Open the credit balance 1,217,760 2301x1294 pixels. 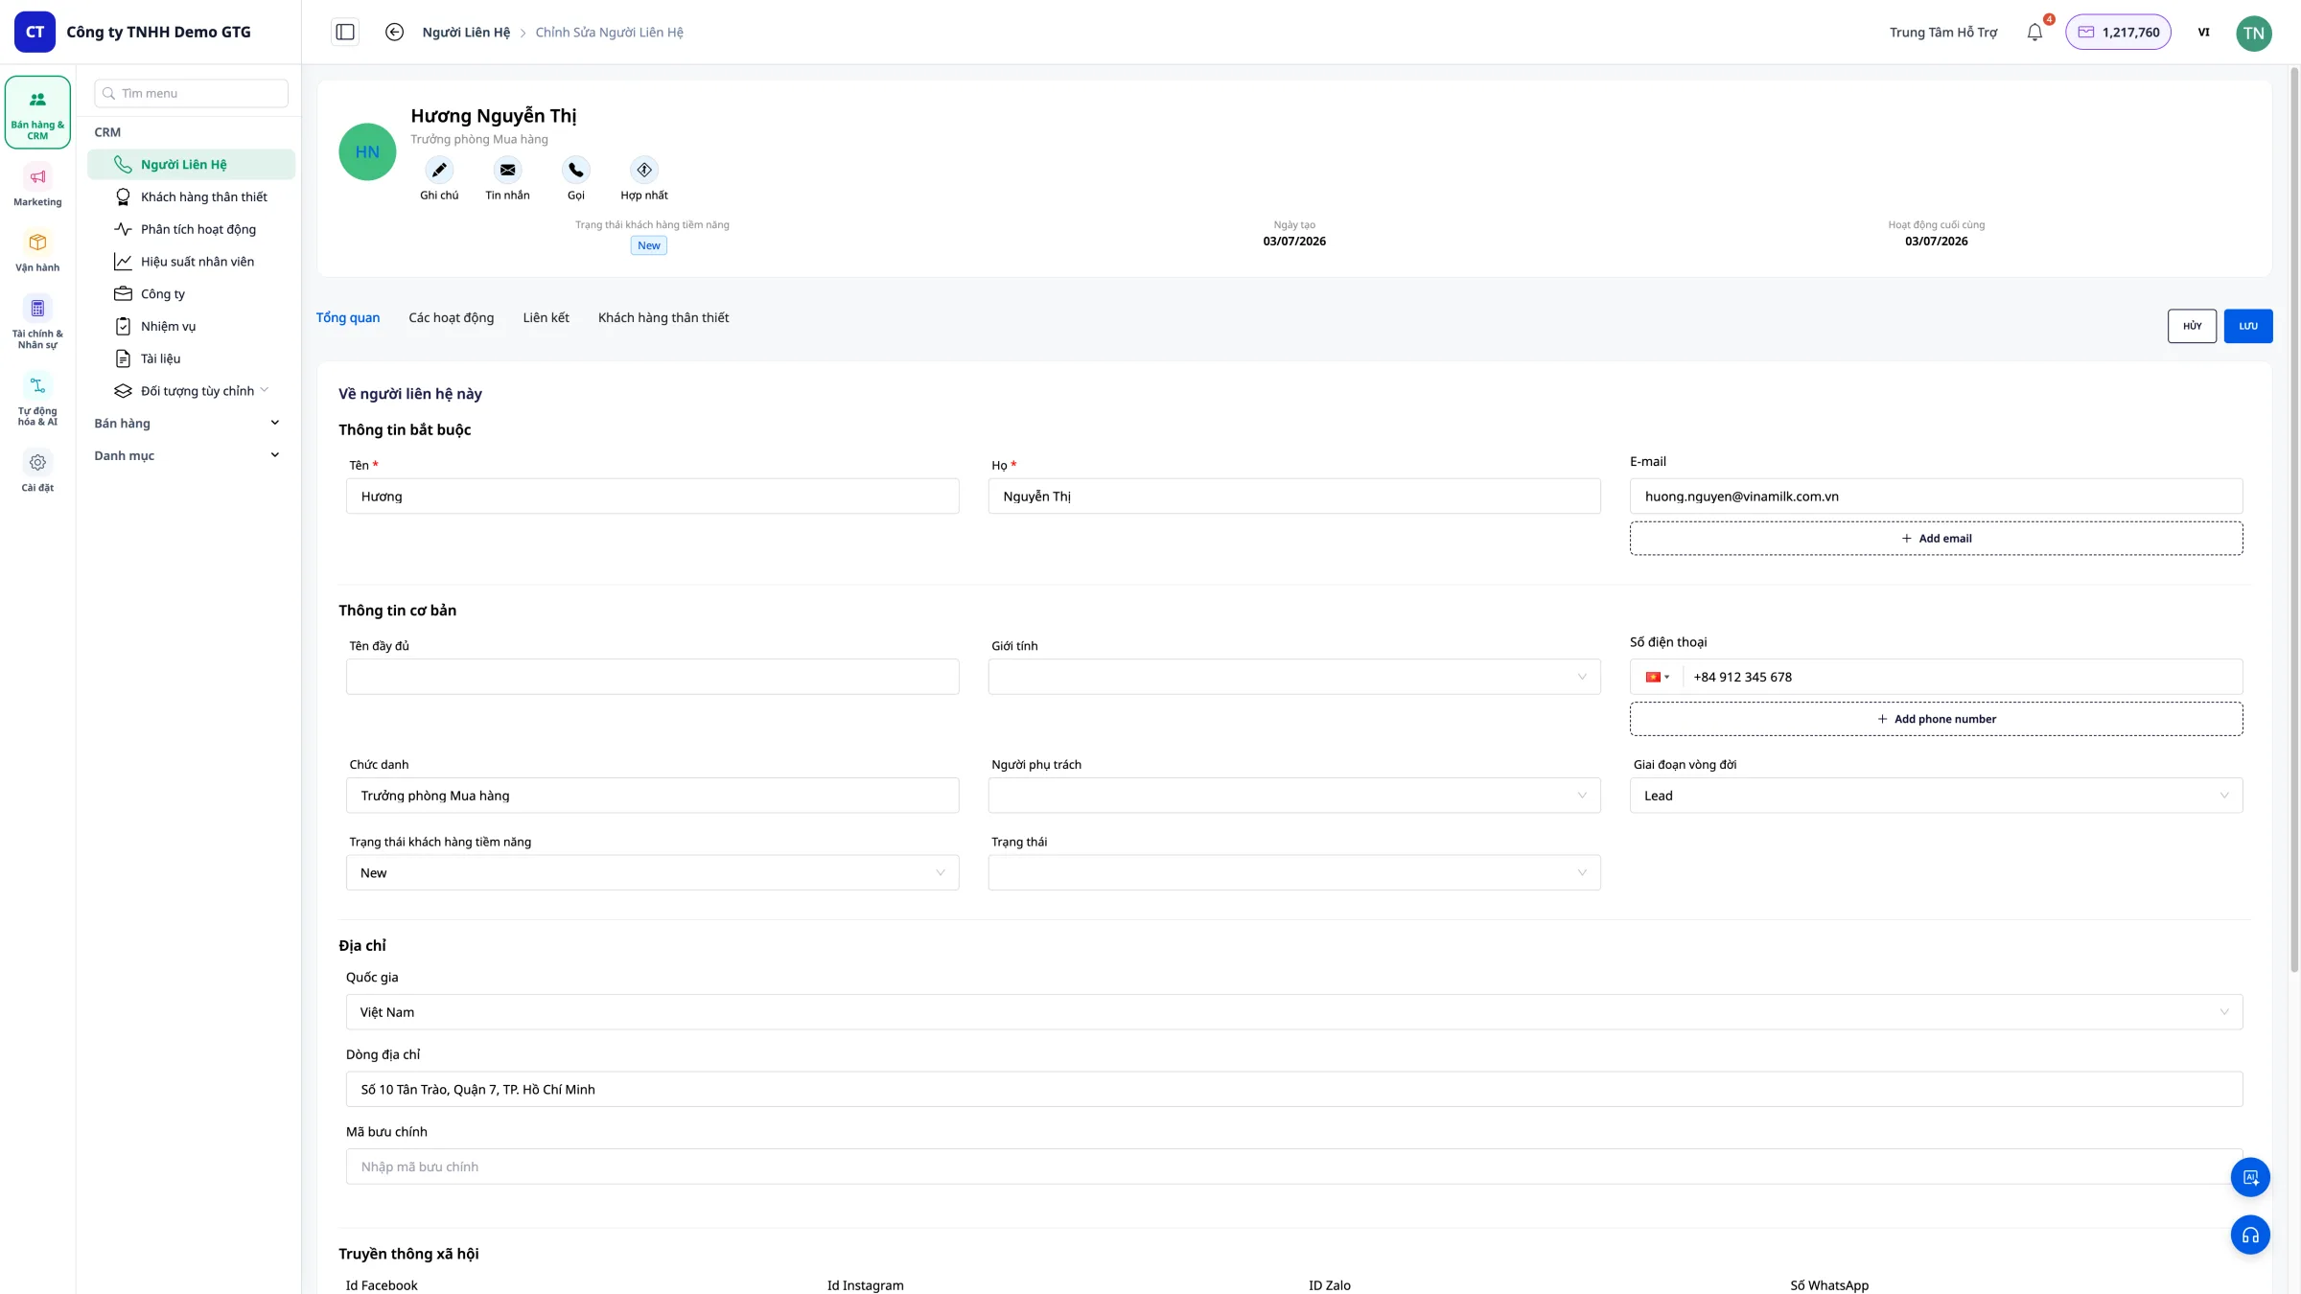tap(2118, 32)
